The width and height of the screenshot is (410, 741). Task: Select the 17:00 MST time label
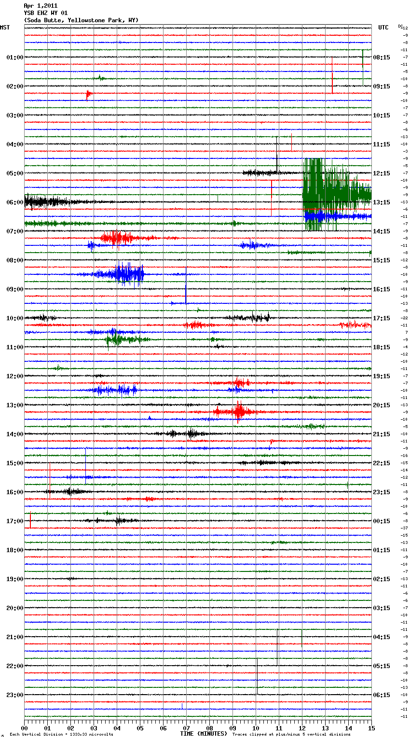click(x=15, y=521)
